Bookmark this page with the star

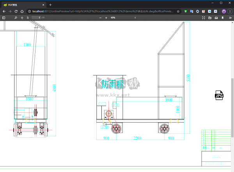[178, 11]
